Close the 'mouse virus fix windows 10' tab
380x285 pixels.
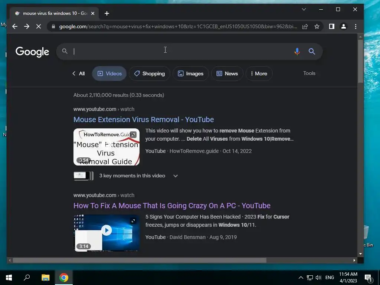tap(92, 13)
